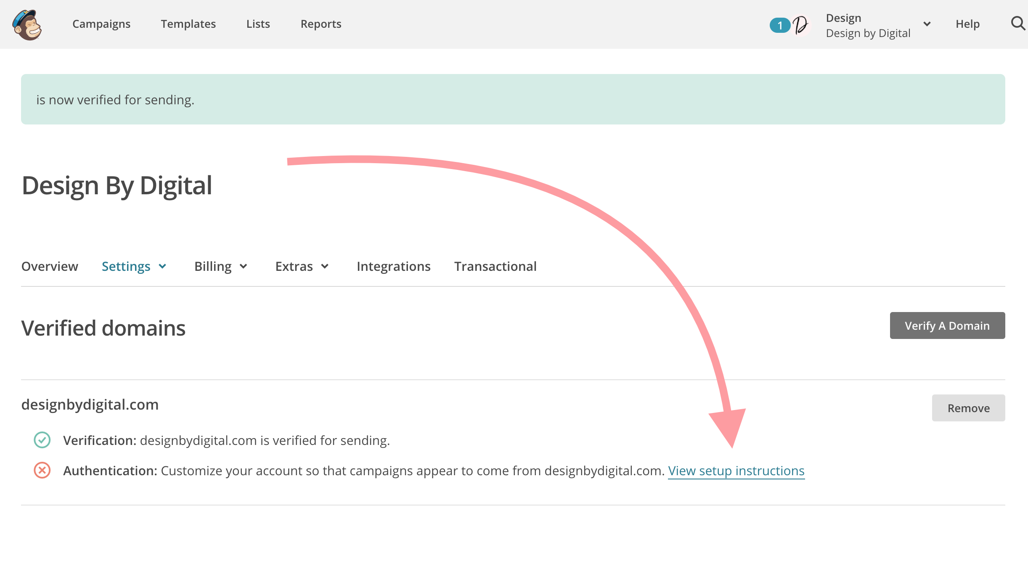Image resolution: width=1028 pixels, height=561 pixels.
Task: Go to Lists
Action: pos(258,24)
